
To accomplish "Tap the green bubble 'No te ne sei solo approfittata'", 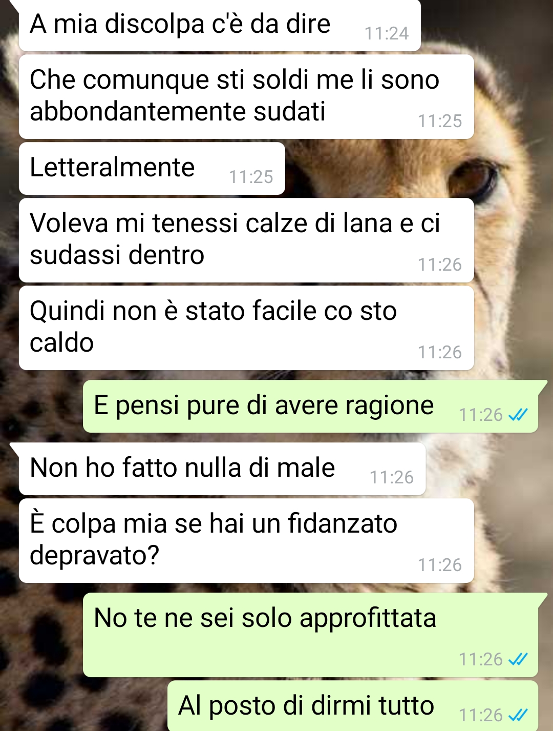I will [310, 635].
